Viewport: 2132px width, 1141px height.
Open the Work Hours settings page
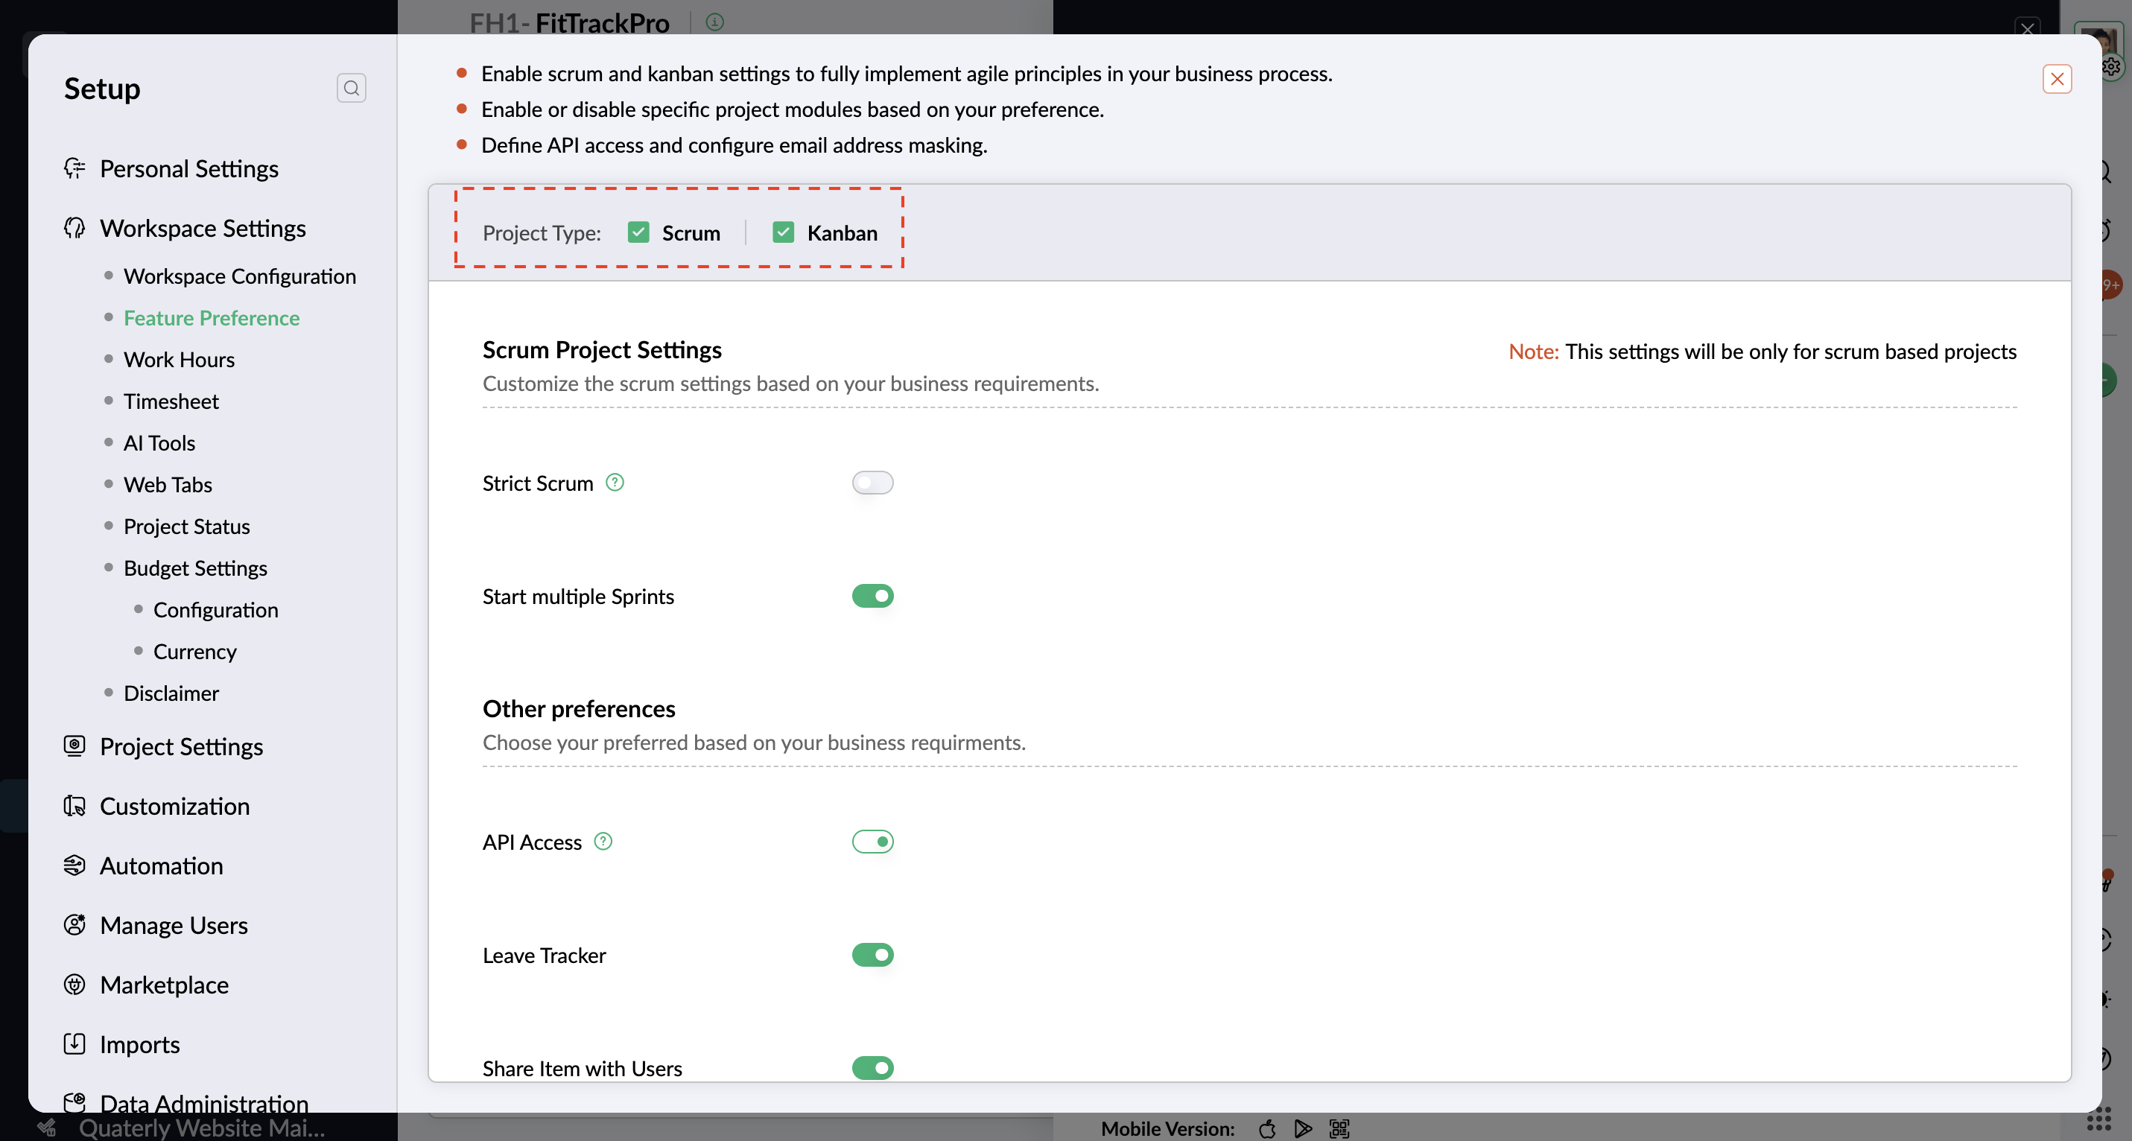[179, 359]
